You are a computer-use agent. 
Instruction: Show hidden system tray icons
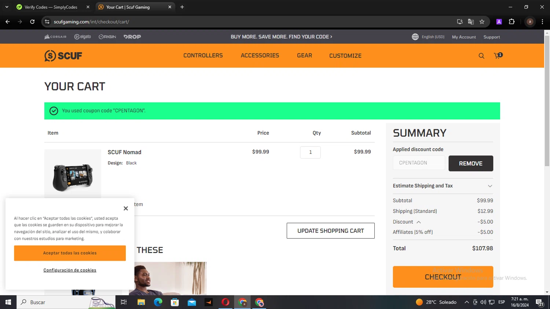466,302
